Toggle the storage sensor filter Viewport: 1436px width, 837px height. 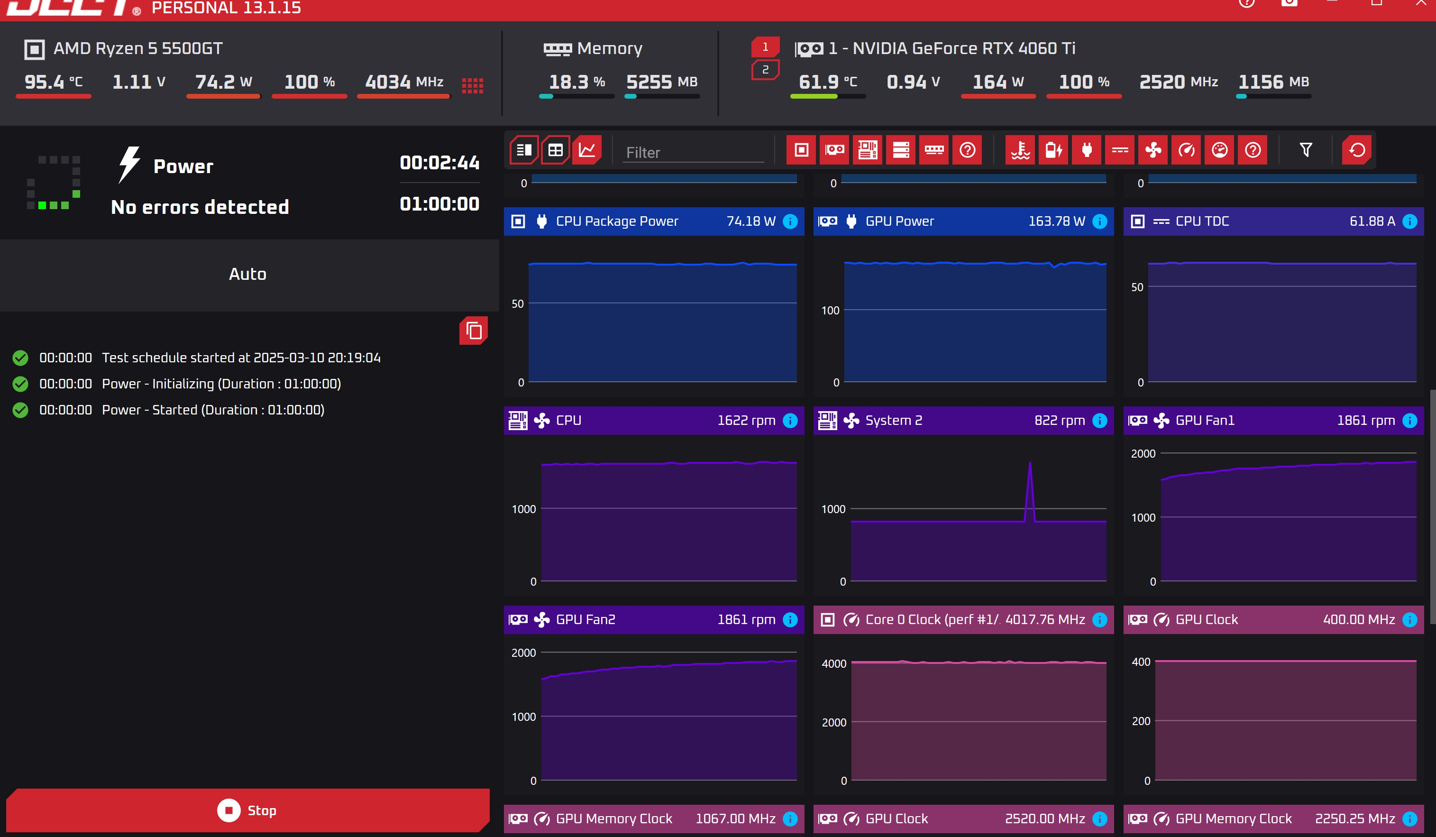click(x=901, y=150)
